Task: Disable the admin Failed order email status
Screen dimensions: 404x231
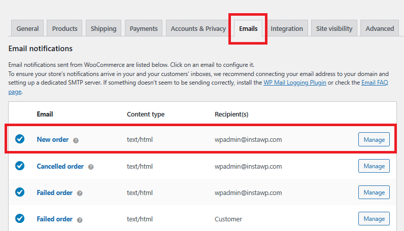Action: (x=20, y=192)
